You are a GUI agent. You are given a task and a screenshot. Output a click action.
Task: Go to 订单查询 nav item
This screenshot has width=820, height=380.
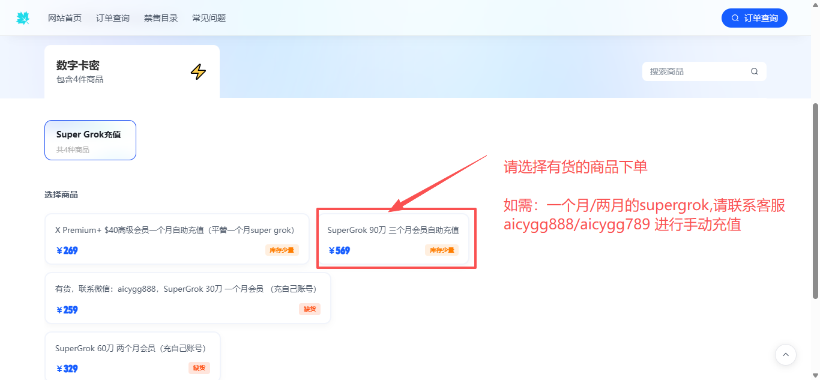[x=113, y=18]
